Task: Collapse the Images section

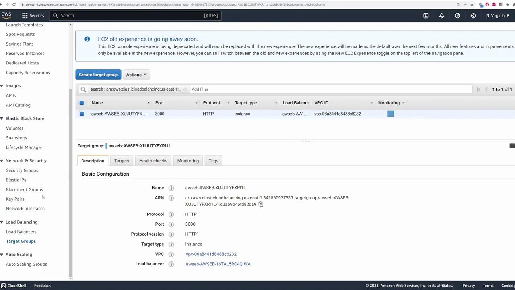Action: click(2, 86)
